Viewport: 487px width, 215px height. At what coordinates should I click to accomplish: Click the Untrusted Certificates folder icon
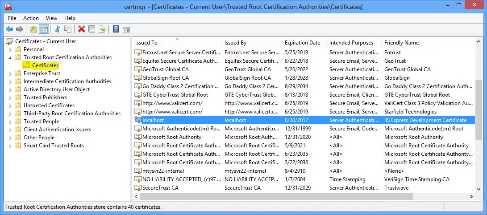click(x=18, y=105)
